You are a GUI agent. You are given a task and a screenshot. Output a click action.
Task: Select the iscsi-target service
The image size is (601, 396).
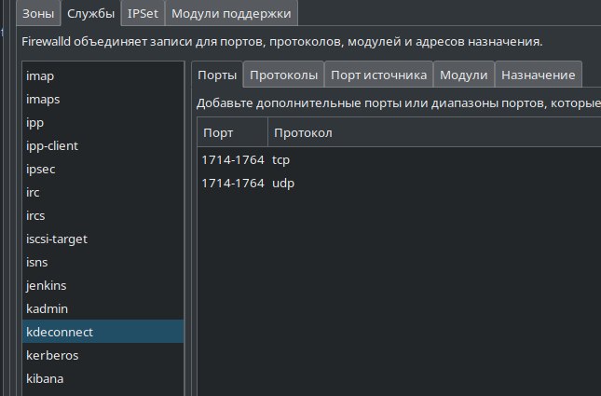[103, 239]
